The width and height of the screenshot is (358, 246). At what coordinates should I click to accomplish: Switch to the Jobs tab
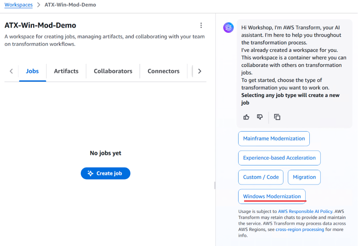click(32, 71)
